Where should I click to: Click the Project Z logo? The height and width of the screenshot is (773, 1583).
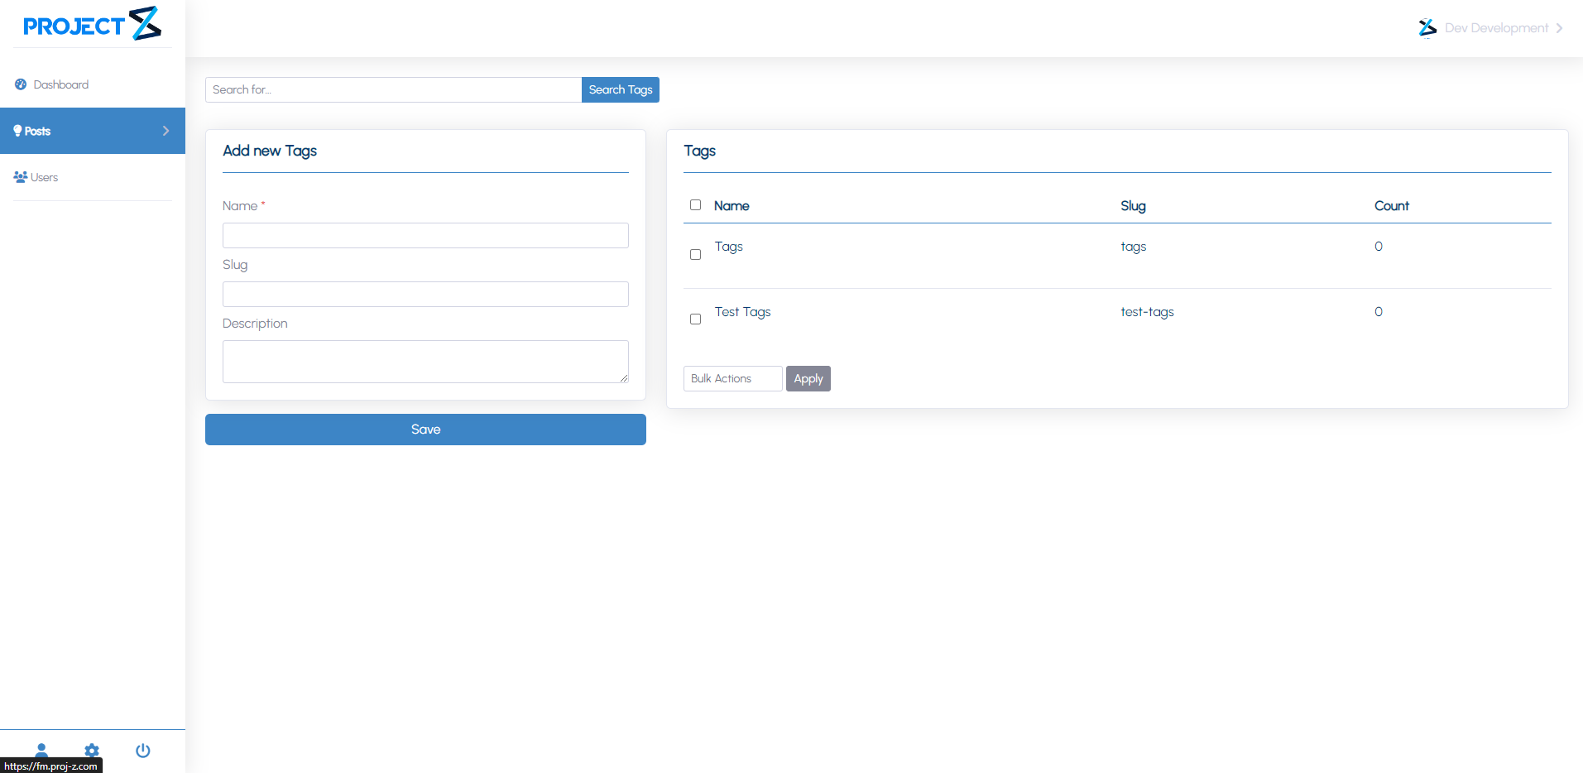coord(92,24)
